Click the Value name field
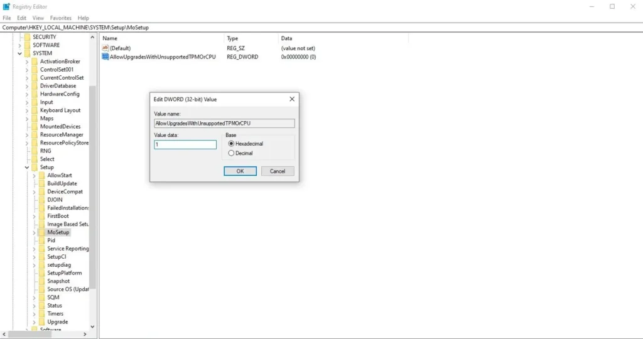The height and width of the screenshot is (339, 643). [x=224, y=124]
